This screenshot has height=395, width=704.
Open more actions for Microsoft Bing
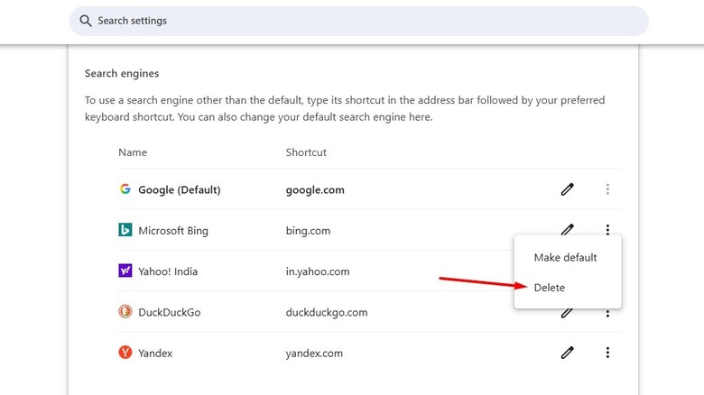607,230
